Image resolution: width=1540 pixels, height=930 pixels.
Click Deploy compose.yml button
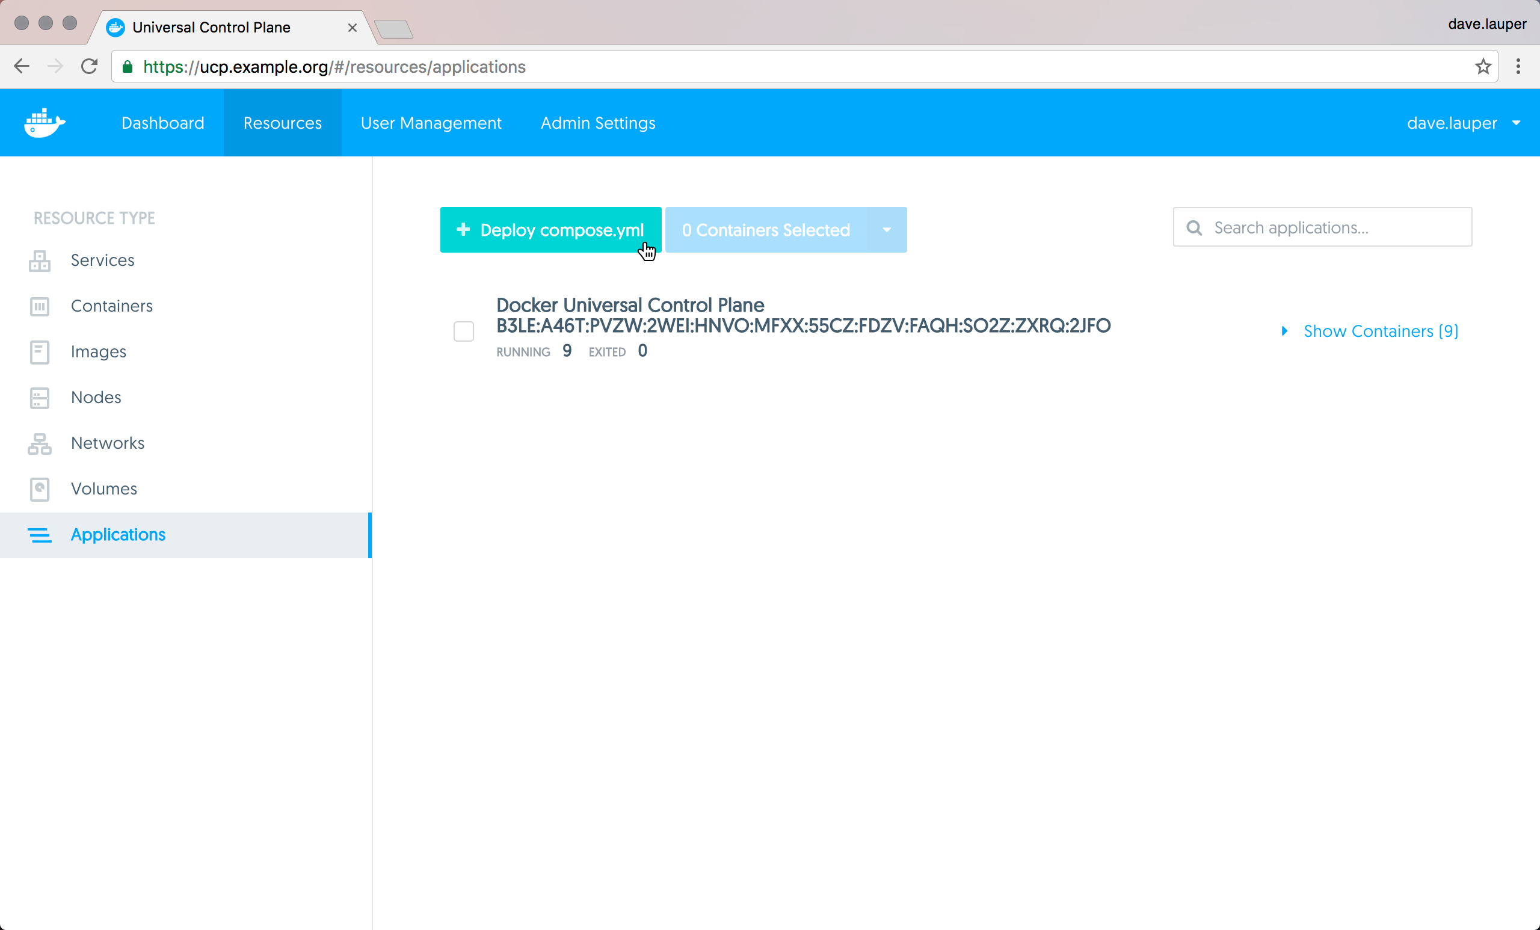(550, 230)
